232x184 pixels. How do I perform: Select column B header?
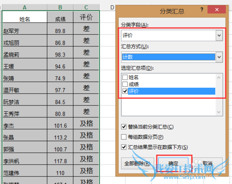coord(60,7)
